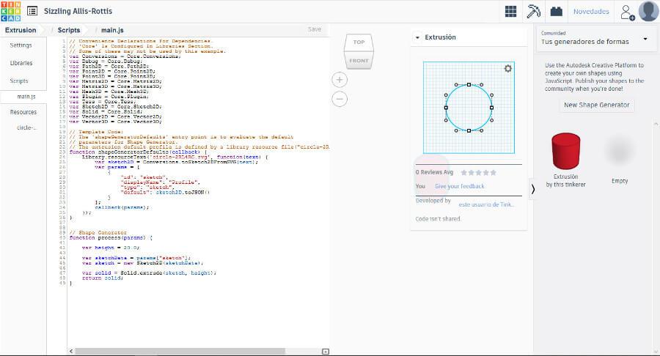Viewport: 660px width, 356px height.
Task: Open the user profile avatar
Action: click(648, 12)
